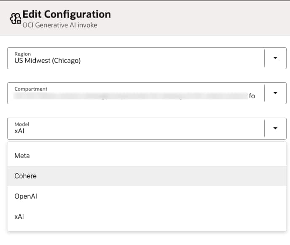Click the Model field label
The image size is (290, 245).
point(21,124)
